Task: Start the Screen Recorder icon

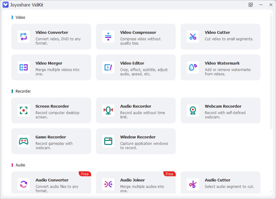Action: pyautogui.click(x=24, y=110)
